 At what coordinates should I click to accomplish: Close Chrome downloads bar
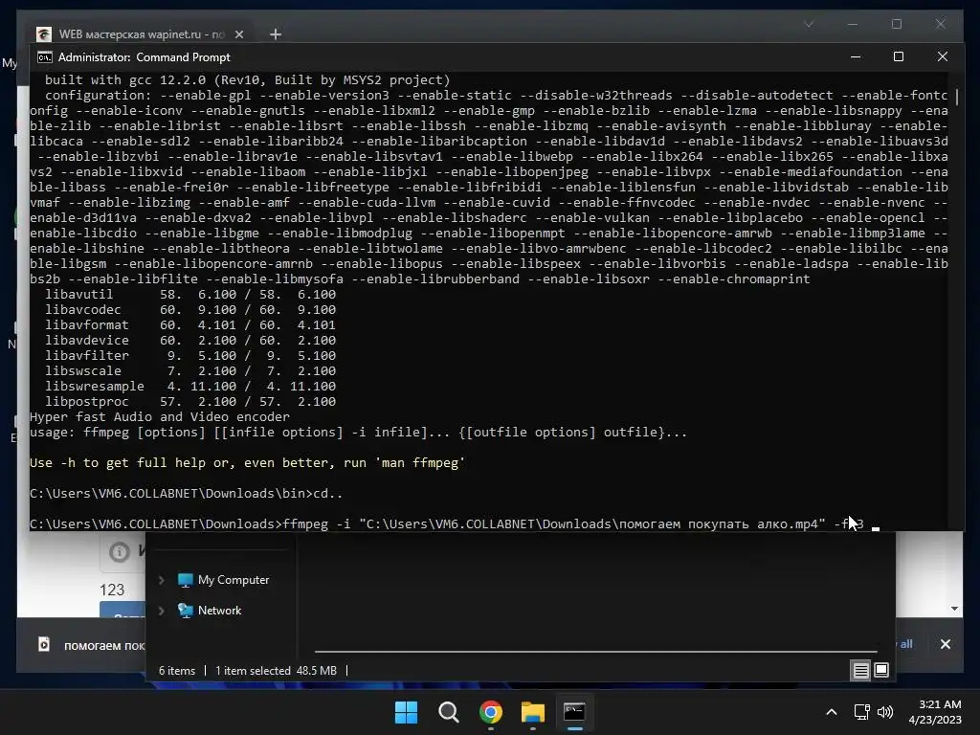945,644
